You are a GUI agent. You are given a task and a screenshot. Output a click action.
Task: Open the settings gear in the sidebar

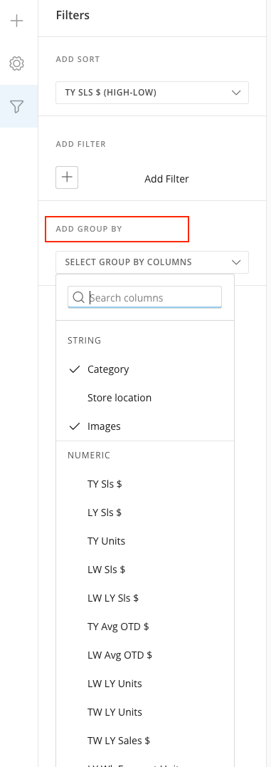pos(16,63)
